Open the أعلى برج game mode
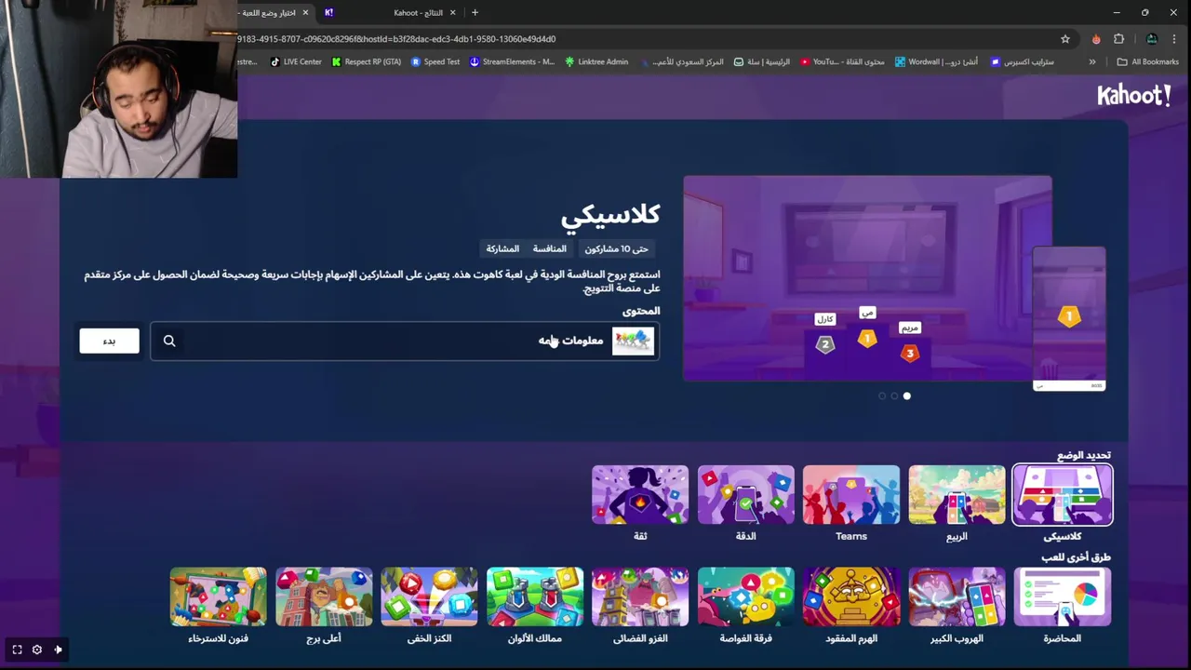Screen dimensions: 1191x670 (x=324, y=596)
